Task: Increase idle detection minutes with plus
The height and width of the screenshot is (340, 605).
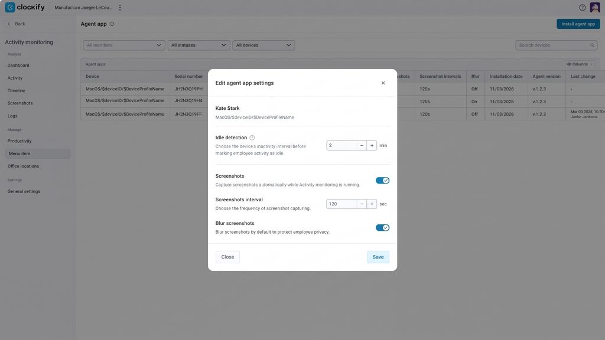Action: click(372, 145)
